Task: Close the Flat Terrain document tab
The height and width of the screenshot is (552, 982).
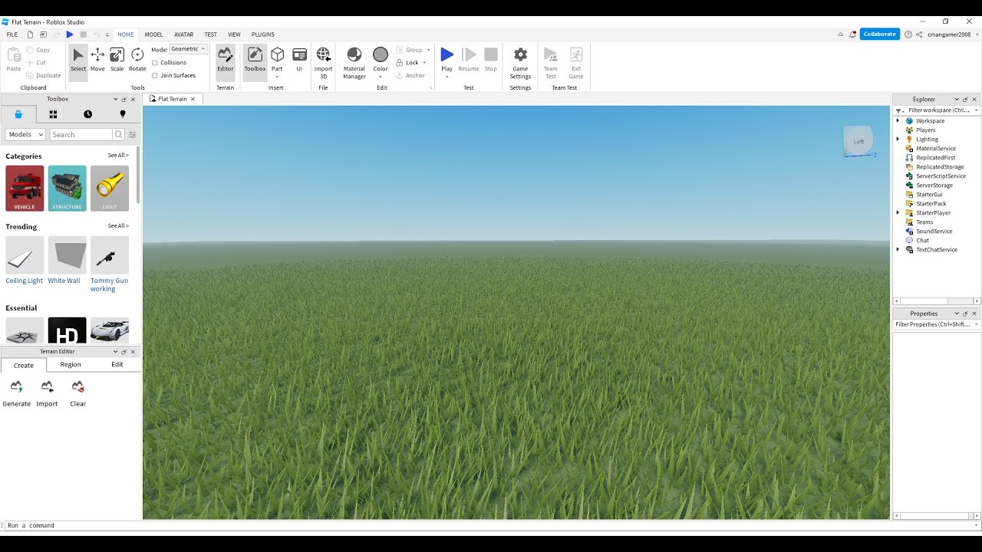Action: 193,99
